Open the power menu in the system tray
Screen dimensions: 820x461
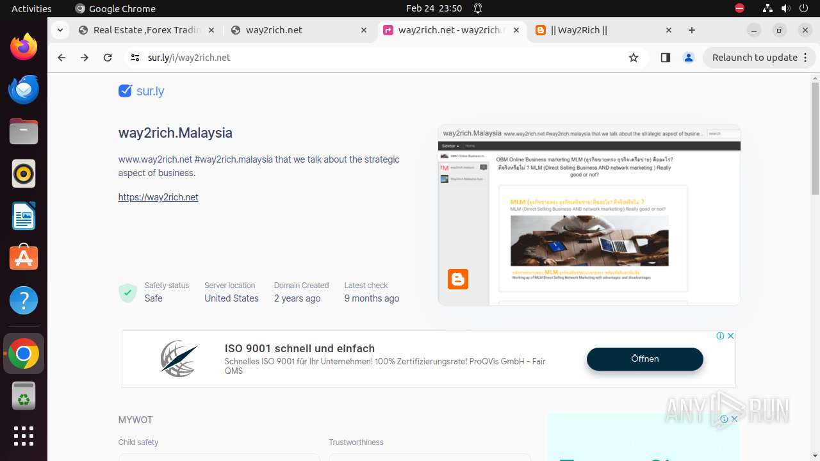[803, 8]
